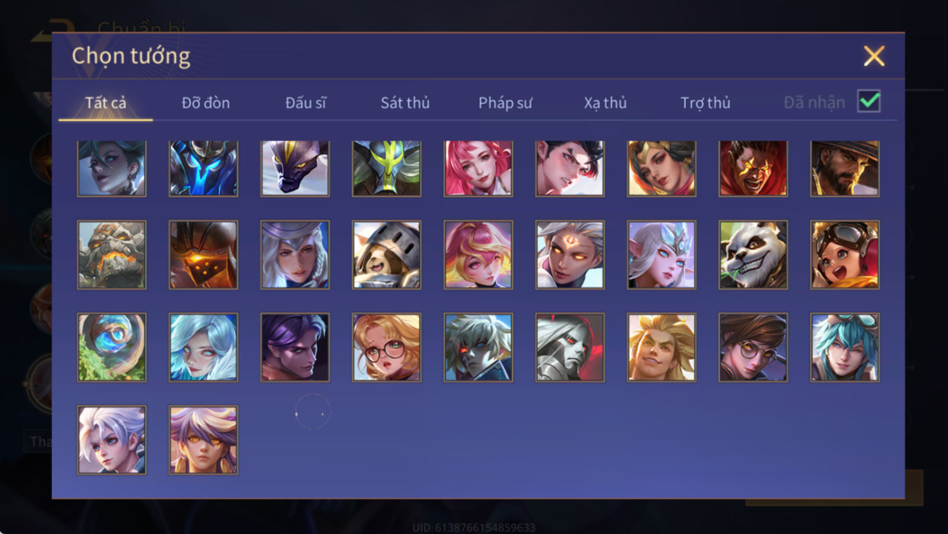Switch to the Đỡ đòn tab
The width and height of the screenshot is (948, 534).
(x=206, y=103)
